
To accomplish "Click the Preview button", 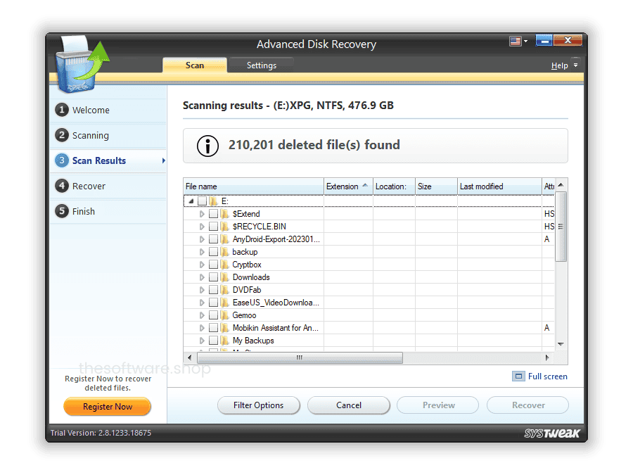I will pos(438,405).
